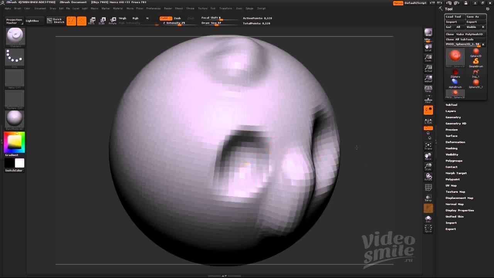This screenshot has height=278, width=494.
Task: Click the Make PolyMesh3D button
Action: coord(469,34)
